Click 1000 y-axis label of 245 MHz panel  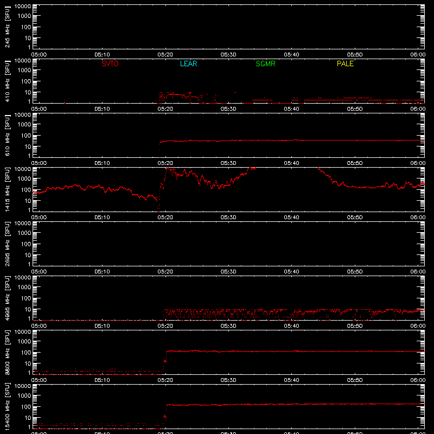pyautogui.click(x=24, y=16)
